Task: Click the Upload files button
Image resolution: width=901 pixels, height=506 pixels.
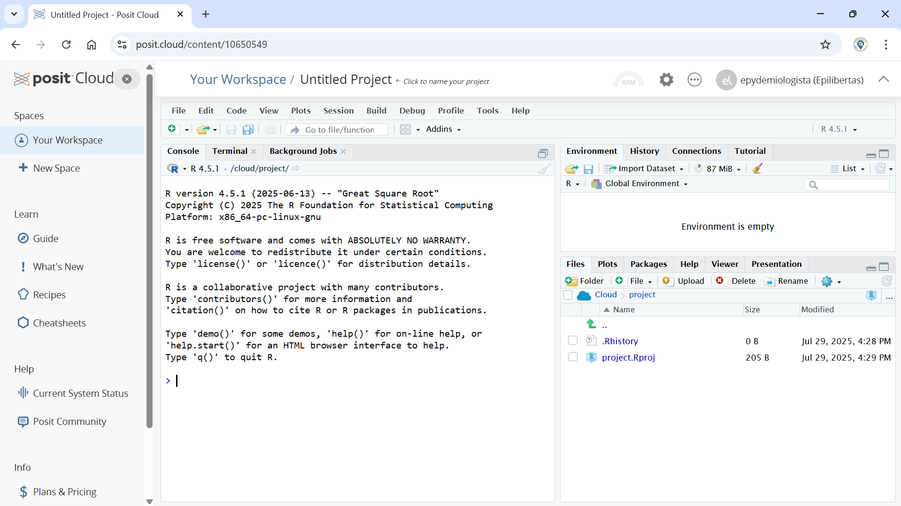Action: coord(684,281)
